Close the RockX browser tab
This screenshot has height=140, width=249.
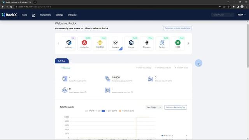click(30, 2)
